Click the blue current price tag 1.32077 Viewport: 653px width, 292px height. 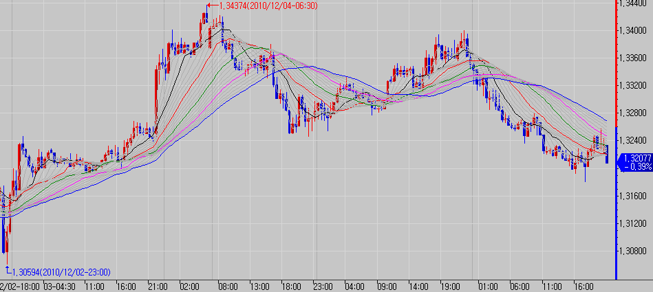point(633,157)
